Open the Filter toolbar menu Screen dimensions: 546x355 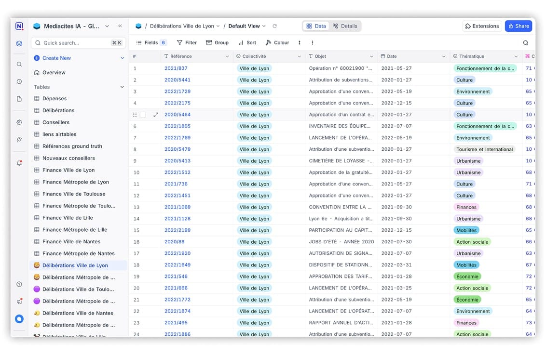tap(187, 43)
